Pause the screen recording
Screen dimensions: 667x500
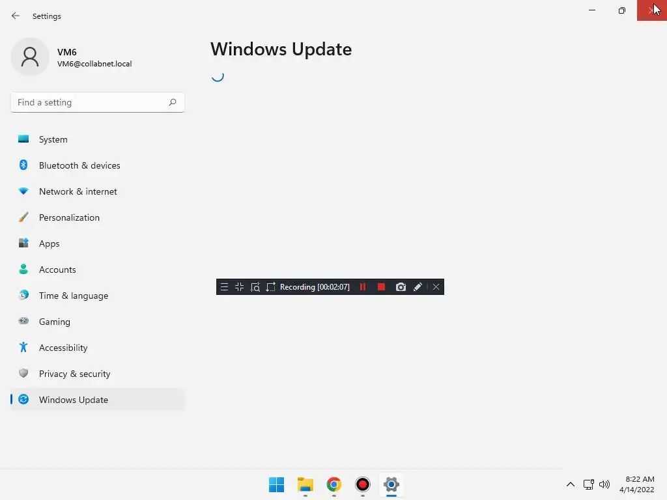363,287
